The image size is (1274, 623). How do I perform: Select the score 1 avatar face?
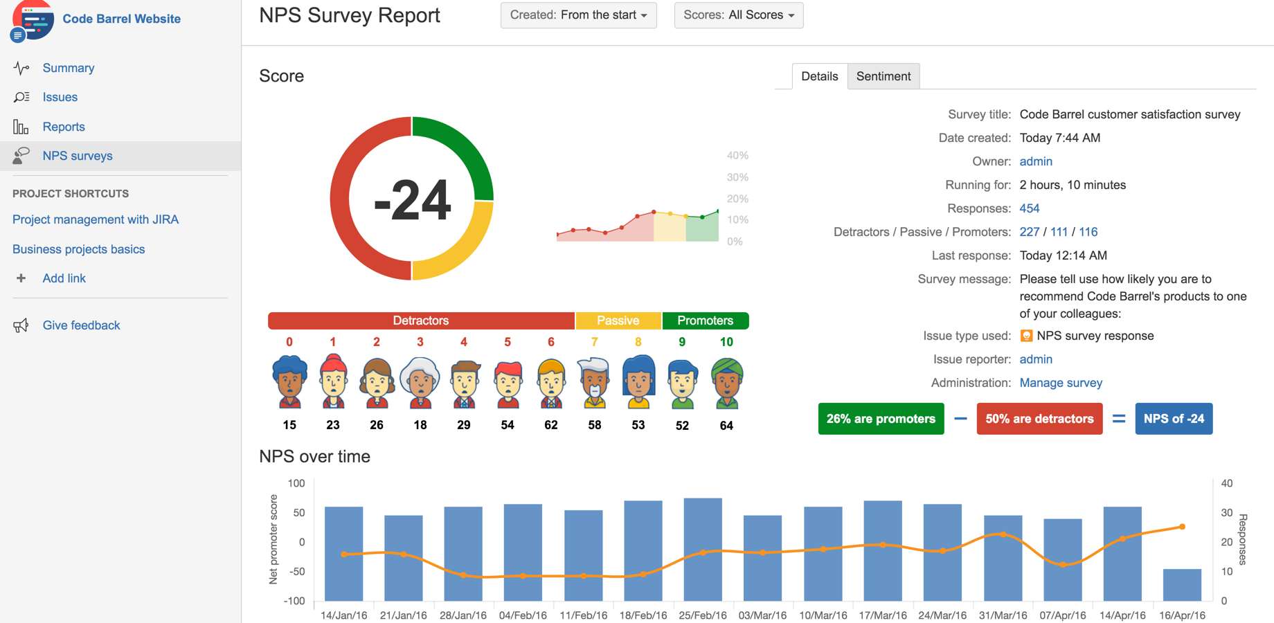pos(333,381)
